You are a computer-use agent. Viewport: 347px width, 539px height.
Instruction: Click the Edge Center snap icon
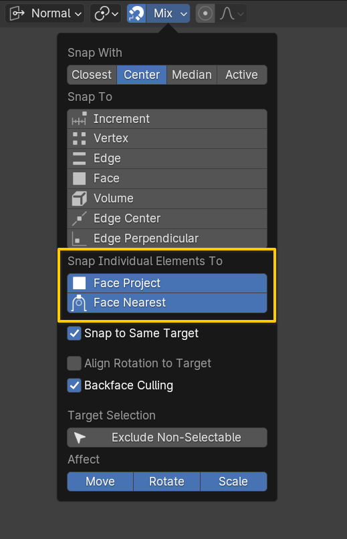[x=79, y=218]
